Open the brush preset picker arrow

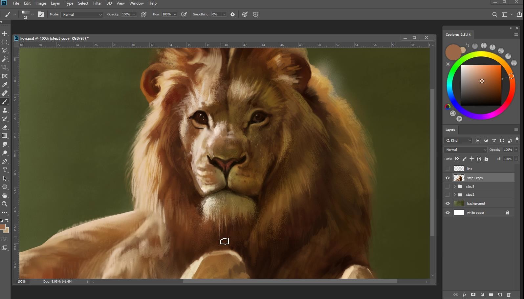(x=32, y=14)
